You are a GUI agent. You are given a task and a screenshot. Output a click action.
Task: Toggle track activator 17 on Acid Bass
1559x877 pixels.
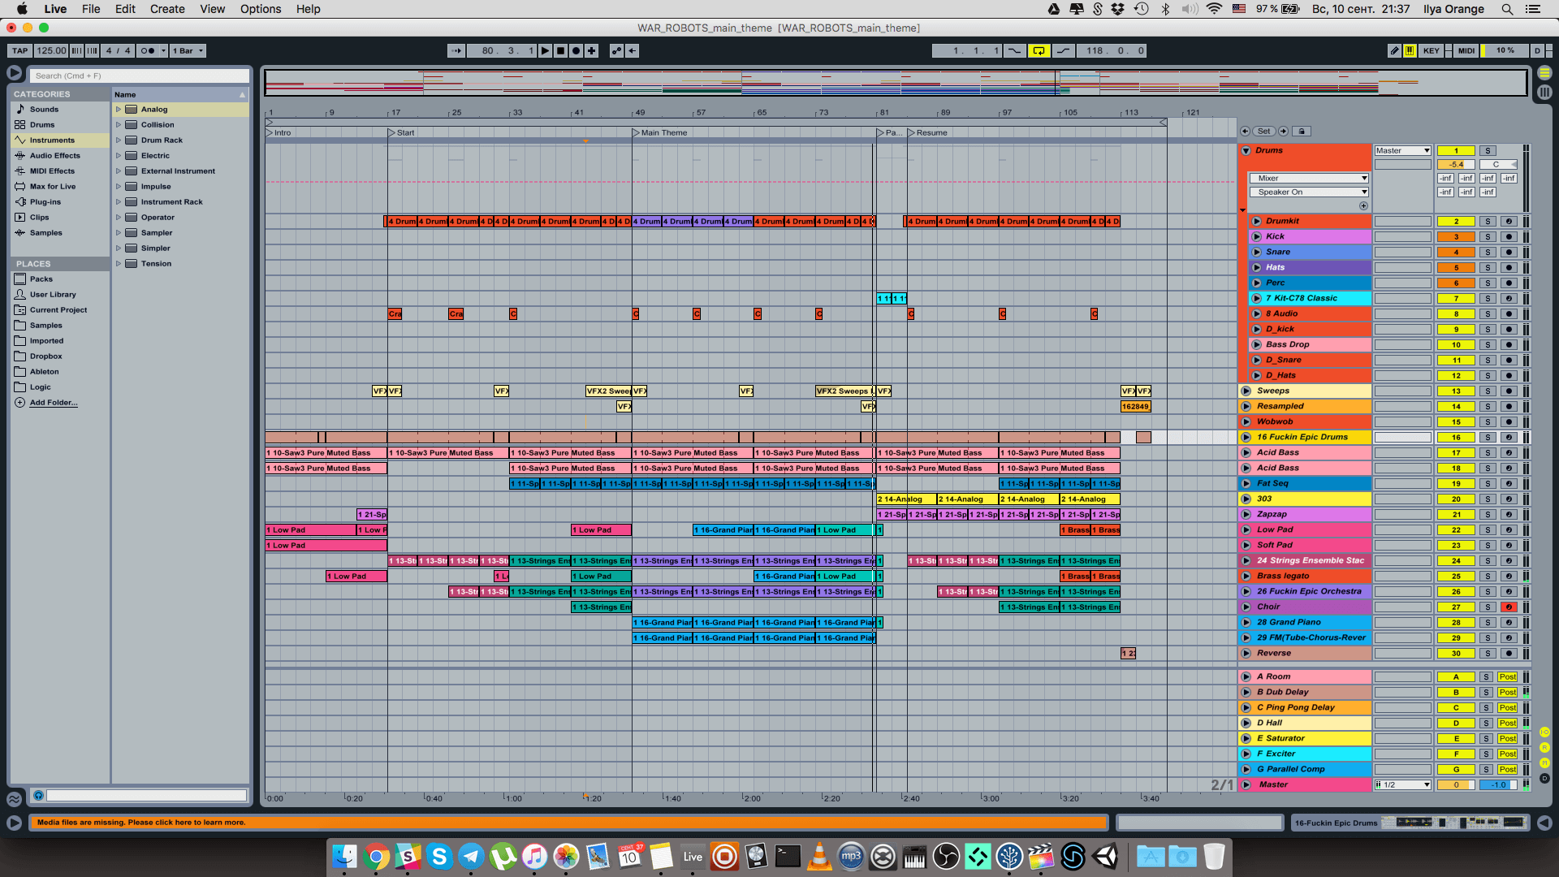pyautogui.click(x=1456, y=453)
